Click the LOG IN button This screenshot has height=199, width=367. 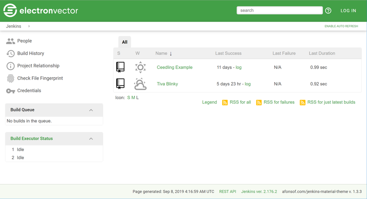348,11
